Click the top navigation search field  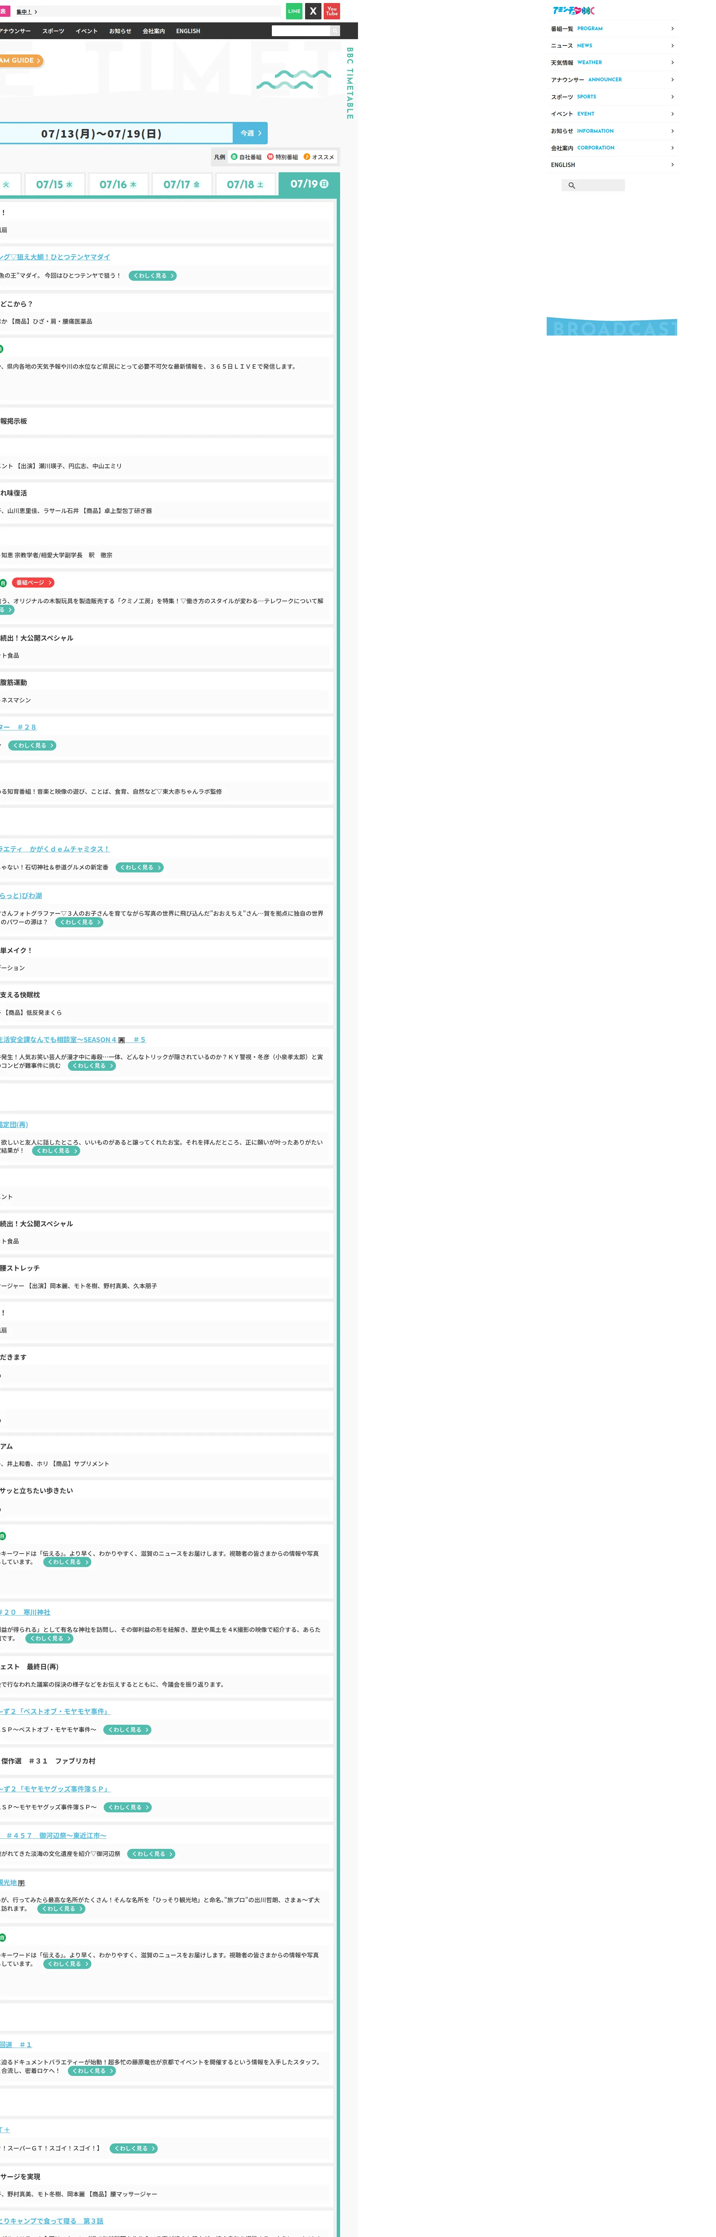pyautogui.click(x=301, y=31)
